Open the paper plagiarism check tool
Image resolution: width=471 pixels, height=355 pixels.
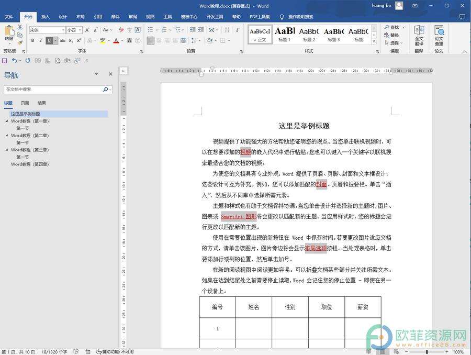point(439,35)
